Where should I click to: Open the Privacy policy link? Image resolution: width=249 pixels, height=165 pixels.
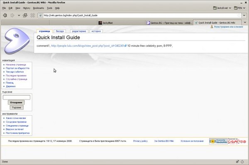pos(140,141)
